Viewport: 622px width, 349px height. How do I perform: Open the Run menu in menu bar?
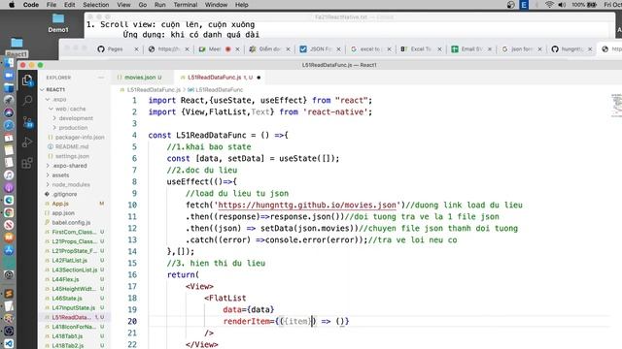[x=159, y=5]
